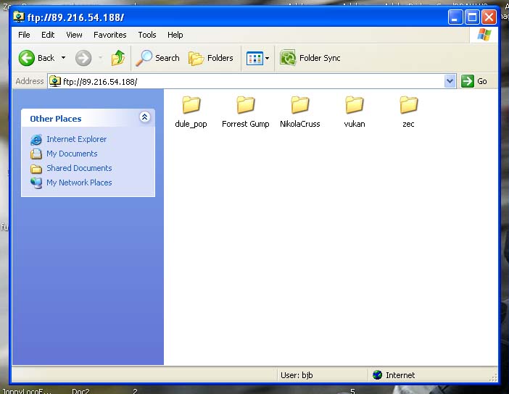Click the Forward history dropdown arrow
This screenshot has height=394, width=509.
click(100, 58)
